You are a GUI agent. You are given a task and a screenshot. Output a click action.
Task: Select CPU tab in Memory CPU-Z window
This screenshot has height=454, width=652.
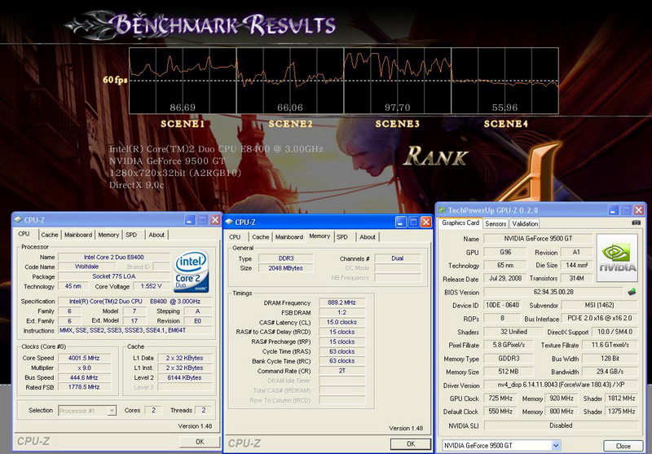(235, 237)
